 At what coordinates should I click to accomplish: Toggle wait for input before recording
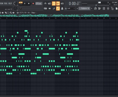(x=50, y=4)
